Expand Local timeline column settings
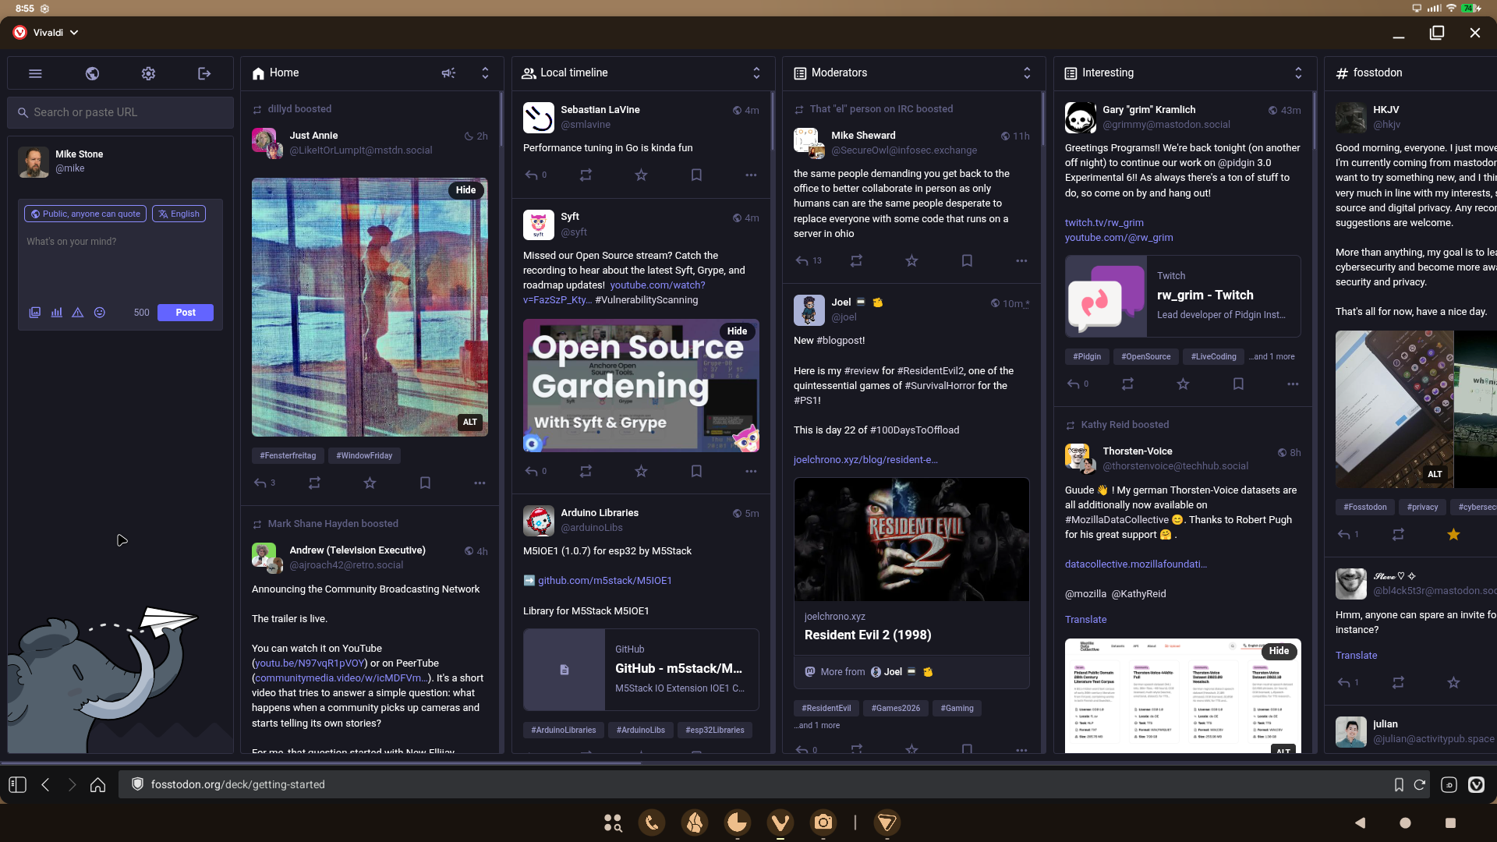1497x842 pixels. pos(756,73)
